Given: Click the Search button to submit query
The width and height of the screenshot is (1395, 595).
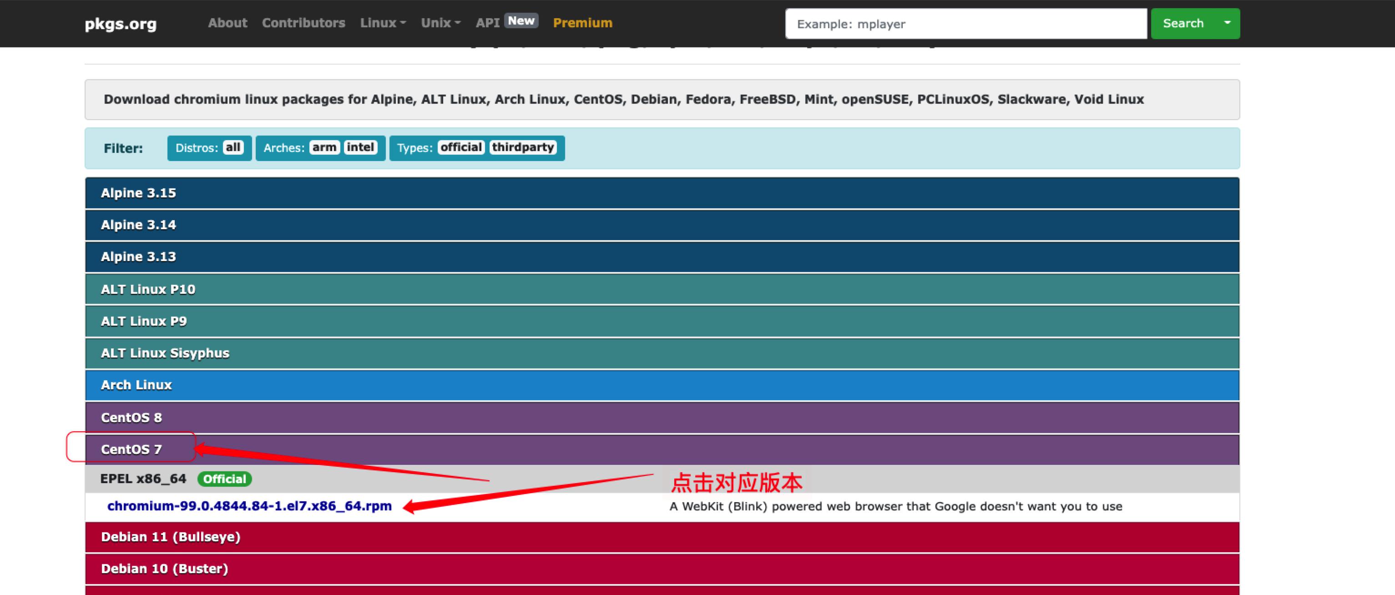Looking at the screenshot, I should point(1187,24).
